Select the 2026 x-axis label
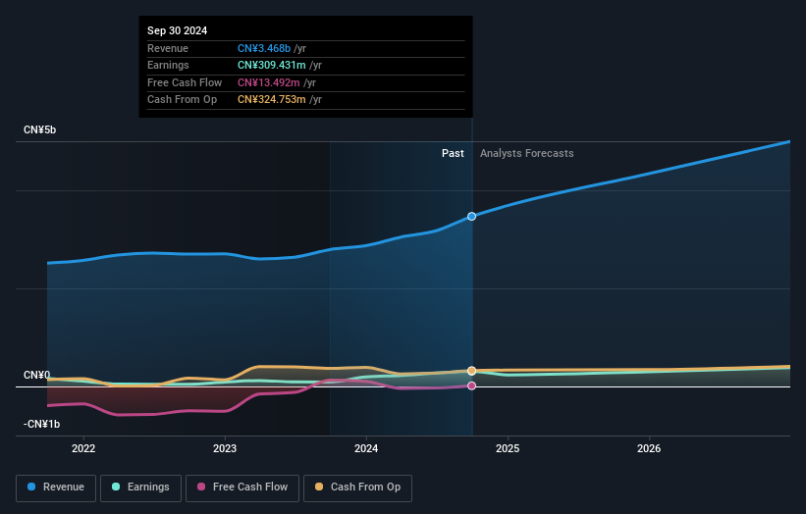The image size is (806, 514). click(x=649, y=448)
